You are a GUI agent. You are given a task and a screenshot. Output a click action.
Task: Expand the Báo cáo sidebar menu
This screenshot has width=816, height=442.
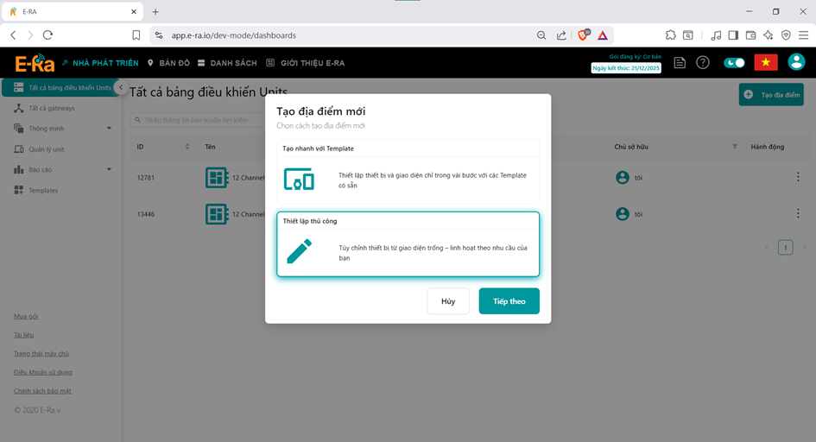(x=64, y=170)
